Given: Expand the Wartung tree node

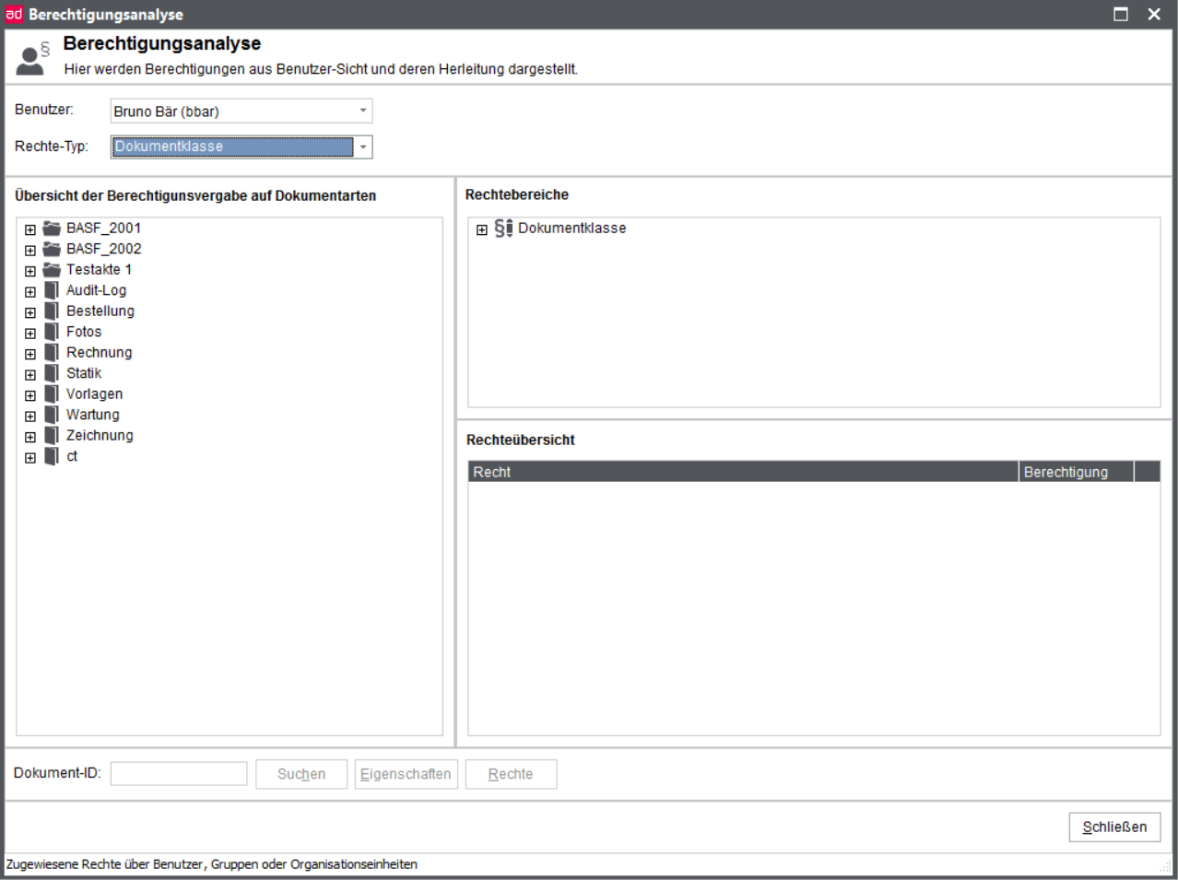Looking at the screenshot, I should (x=30, y=417).
